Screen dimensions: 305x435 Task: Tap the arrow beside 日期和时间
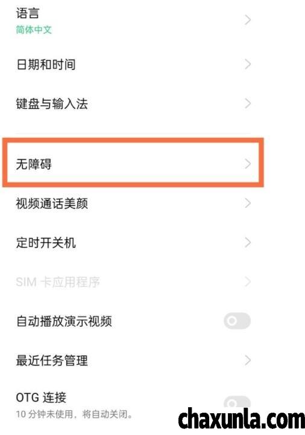point(248,65)
